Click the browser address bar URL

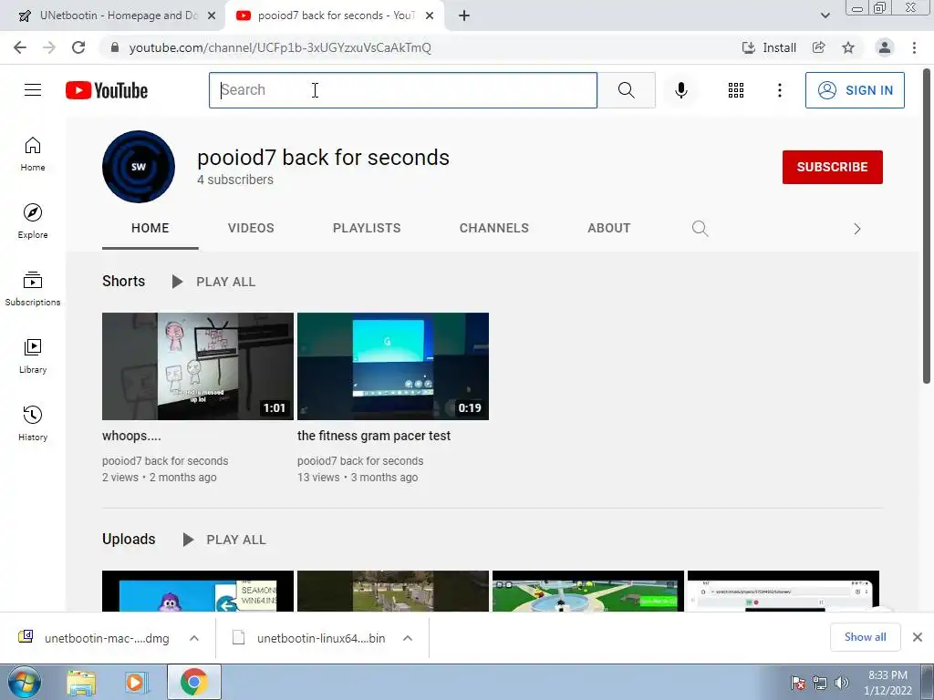point(280,47)
